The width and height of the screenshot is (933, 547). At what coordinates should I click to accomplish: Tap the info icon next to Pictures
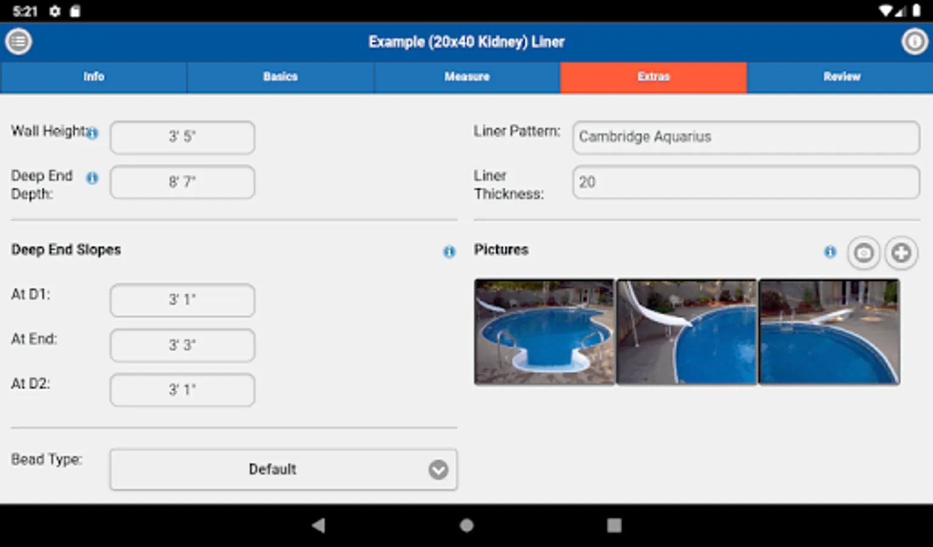pyautogui.click(x=830, y=252)
